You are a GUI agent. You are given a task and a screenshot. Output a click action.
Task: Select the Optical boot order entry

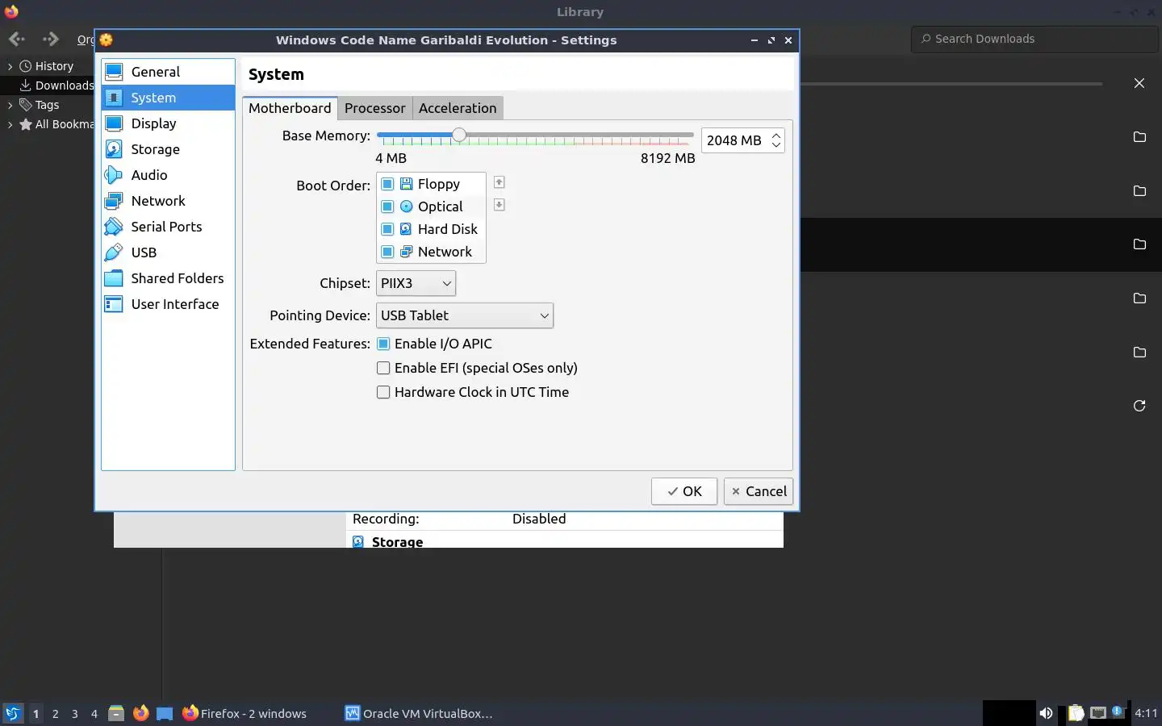pyautogui.click(x=431, y=207)
